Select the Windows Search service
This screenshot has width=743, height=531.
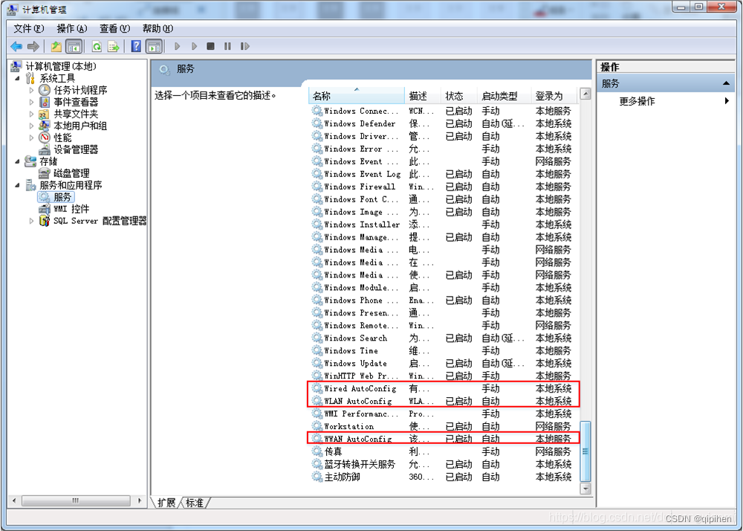[443, 338]
